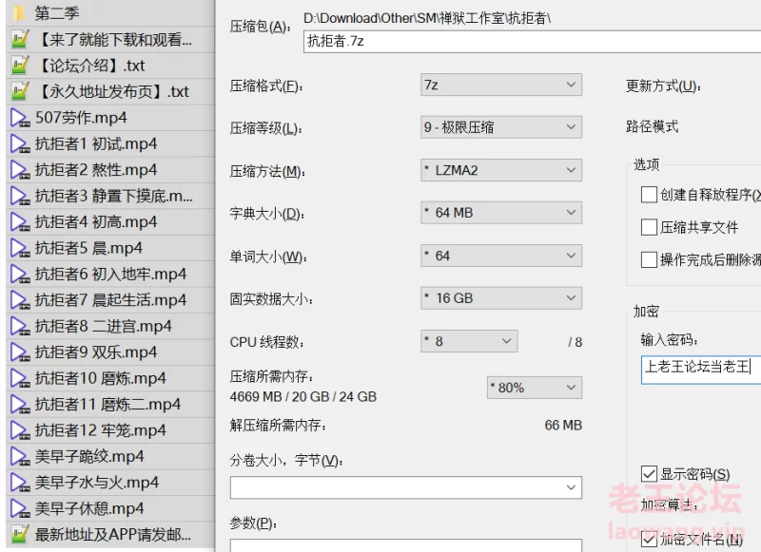Click the archive name field 抗拒者.7z
This screenshot has height=552, width=761.
(x=532, y=41)
